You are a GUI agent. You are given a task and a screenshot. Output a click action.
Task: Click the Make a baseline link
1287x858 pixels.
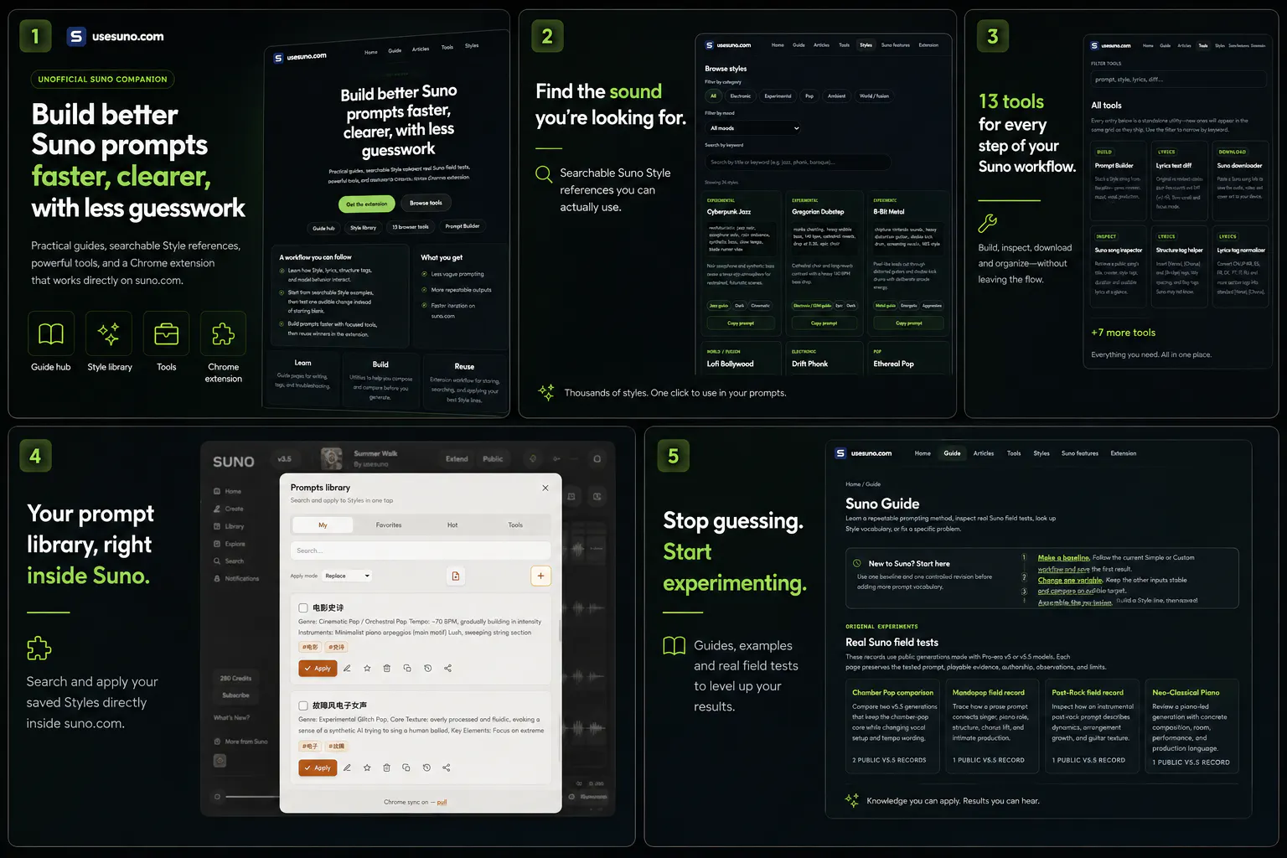tap(1063, 558)
